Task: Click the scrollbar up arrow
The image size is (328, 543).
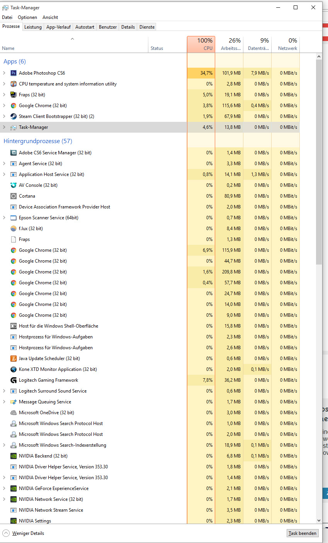Action: pyautogui.click(x=319, y=57)
